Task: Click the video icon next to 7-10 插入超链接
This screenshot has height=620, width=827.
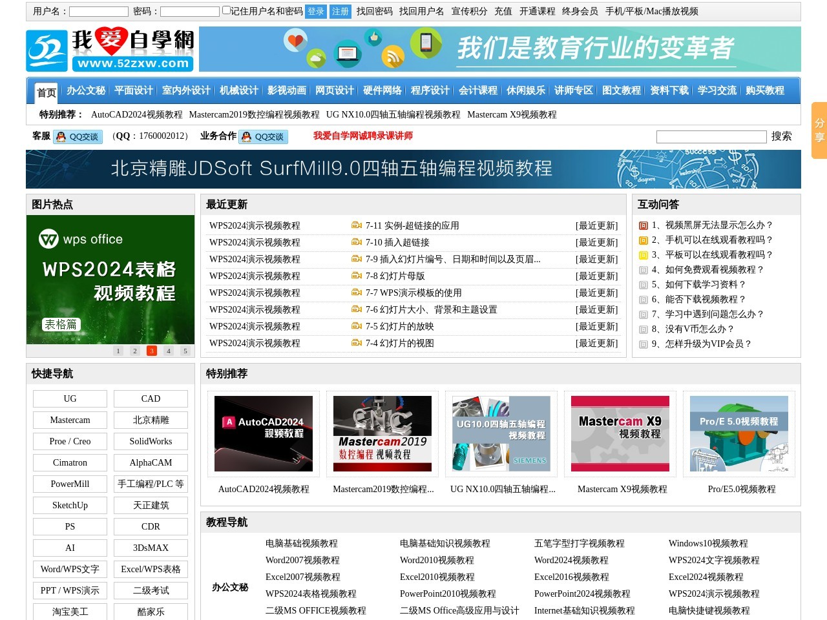Action: [357, 242]
